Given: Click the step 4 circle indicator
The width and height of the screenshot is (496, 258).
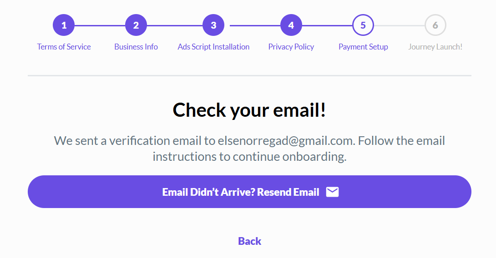Looking at the screenshot, I should coord(291,25).
